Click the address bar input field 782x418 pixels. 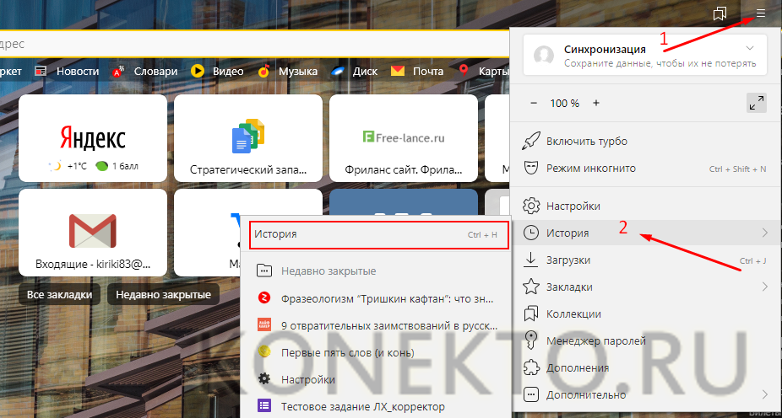(x=254, y=44)
